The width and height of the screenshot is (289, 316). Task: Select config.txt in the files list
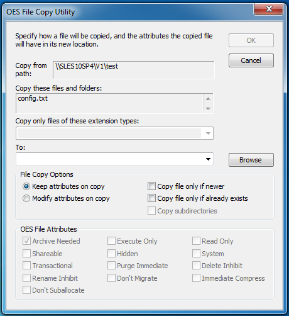(x=33, y=98)
